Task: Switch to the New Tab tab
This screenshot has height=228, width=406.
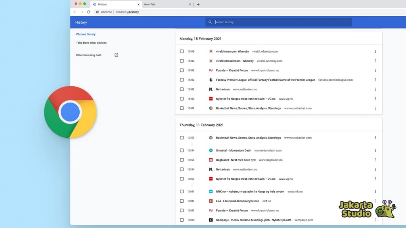Action: (168, 4)
